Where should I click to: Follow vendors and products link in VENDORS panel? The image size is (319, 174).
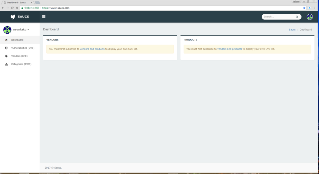coord(92,49)
